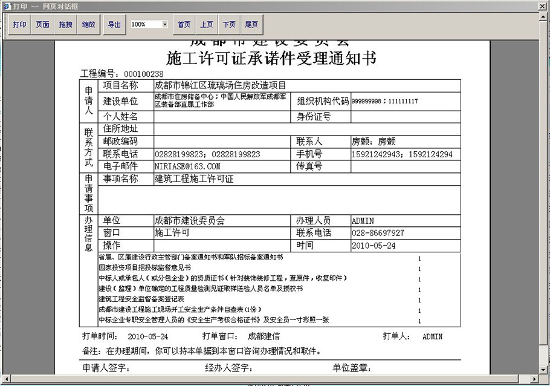Go to next page with 下页
Viewport: 550px width, 386px height.
tap(229, 25)
